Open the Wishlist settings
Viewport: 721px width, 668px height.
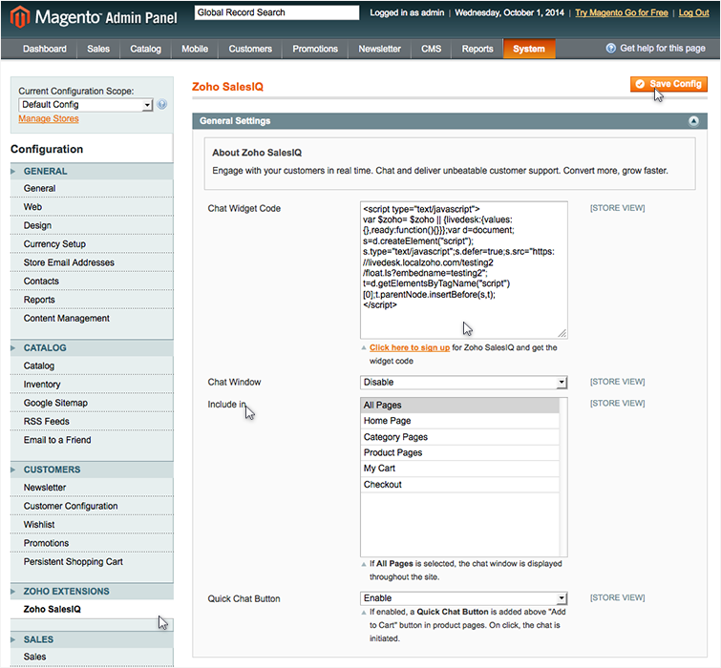92,525
